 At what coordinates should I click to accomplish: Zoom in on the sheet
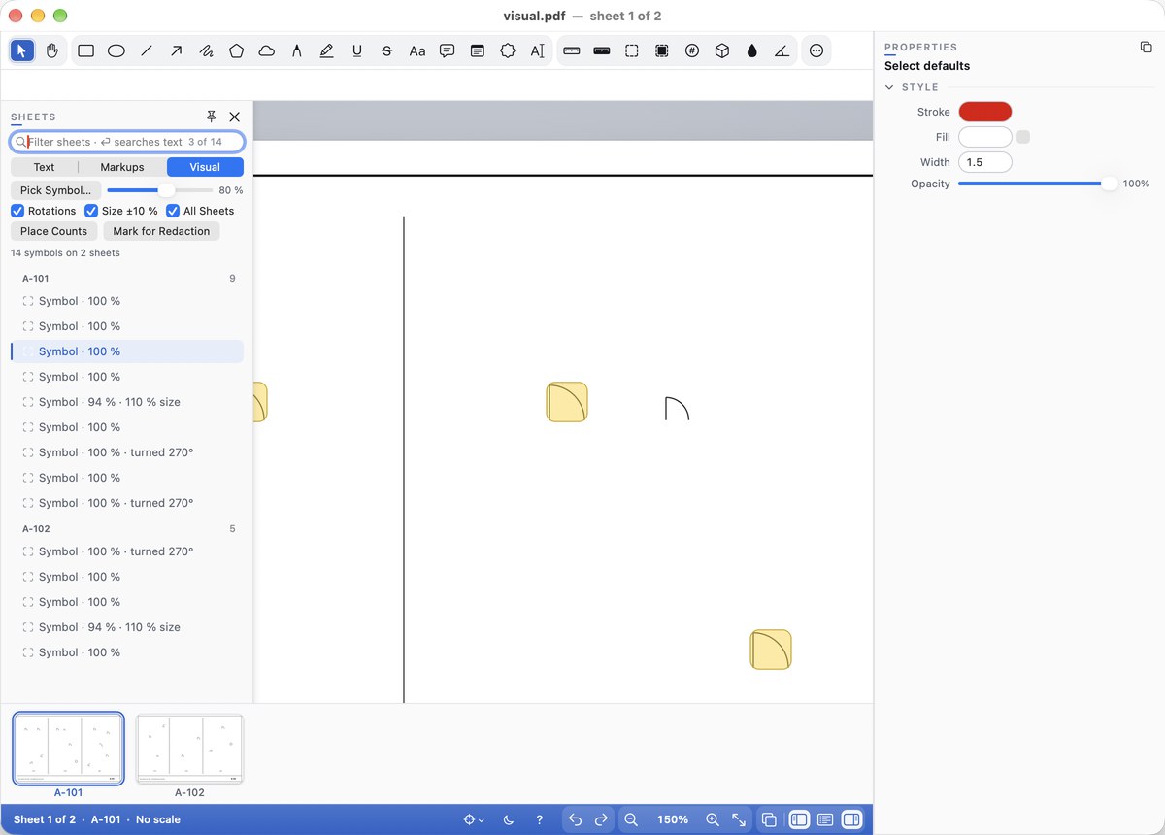pyautogui.click(x=713, y=819)
